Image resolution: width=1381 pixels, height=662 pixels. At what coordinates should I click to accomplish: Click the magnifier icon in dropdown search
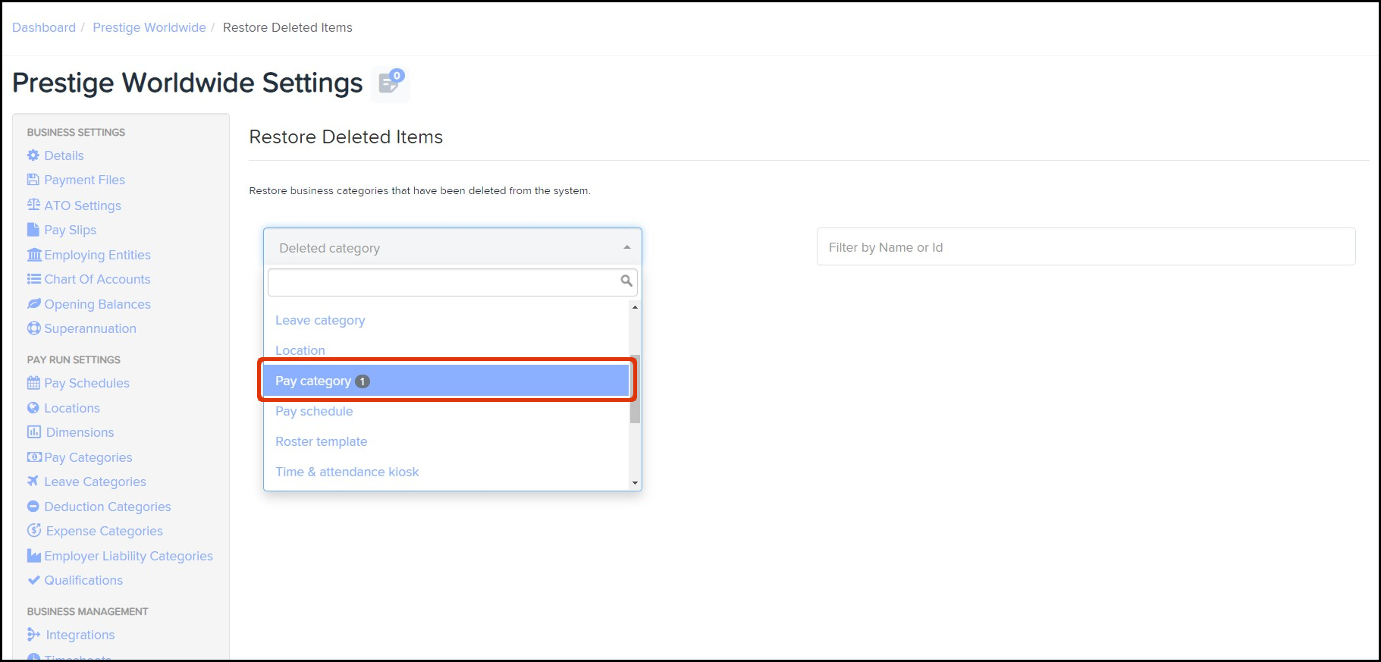626,281
